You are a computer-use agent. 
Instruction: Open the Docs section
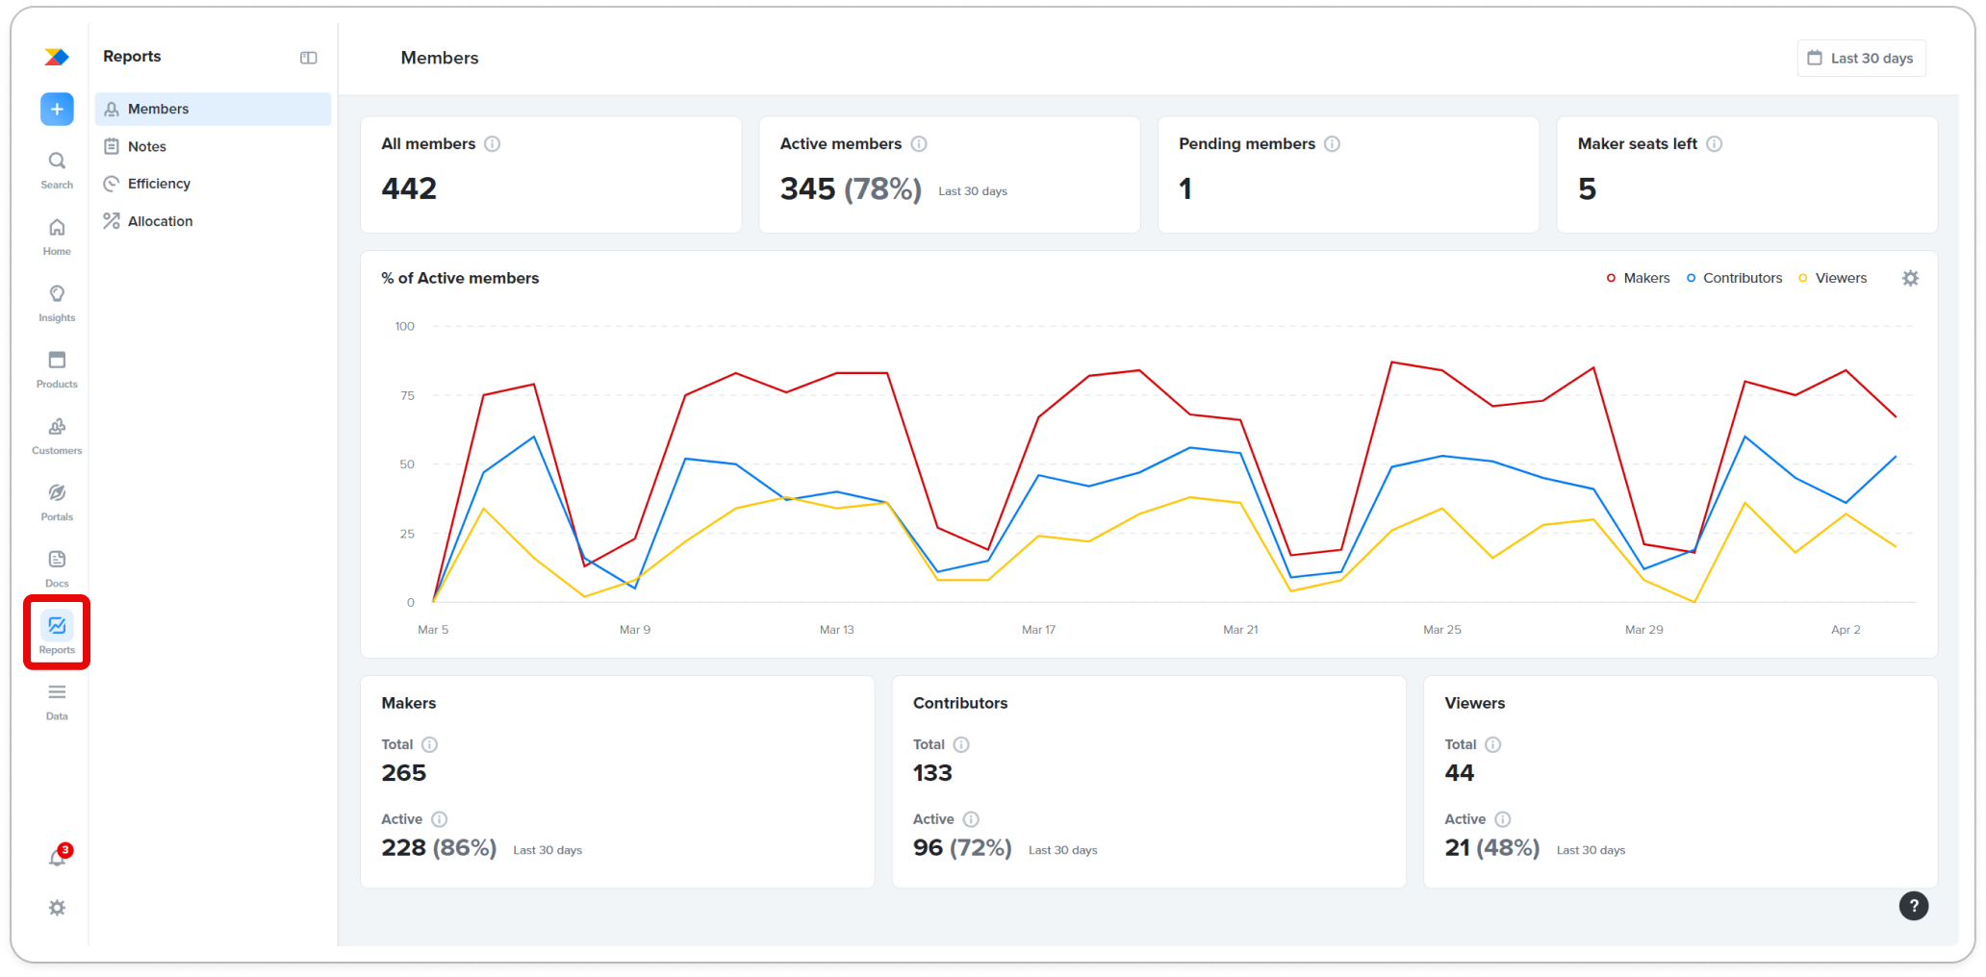coord(57,568)
